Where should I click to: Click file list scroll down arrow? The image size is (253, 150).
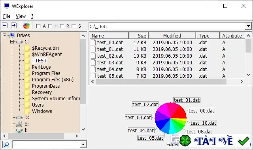pyautogui.click(x=249, y=75)
